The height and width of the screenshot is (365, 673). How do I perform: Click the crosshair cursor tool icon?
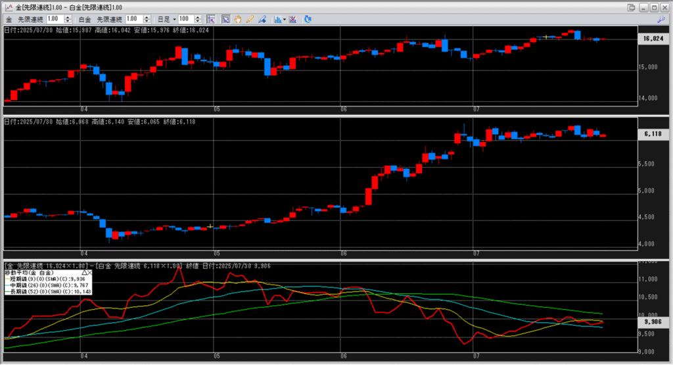coord(210,19)
